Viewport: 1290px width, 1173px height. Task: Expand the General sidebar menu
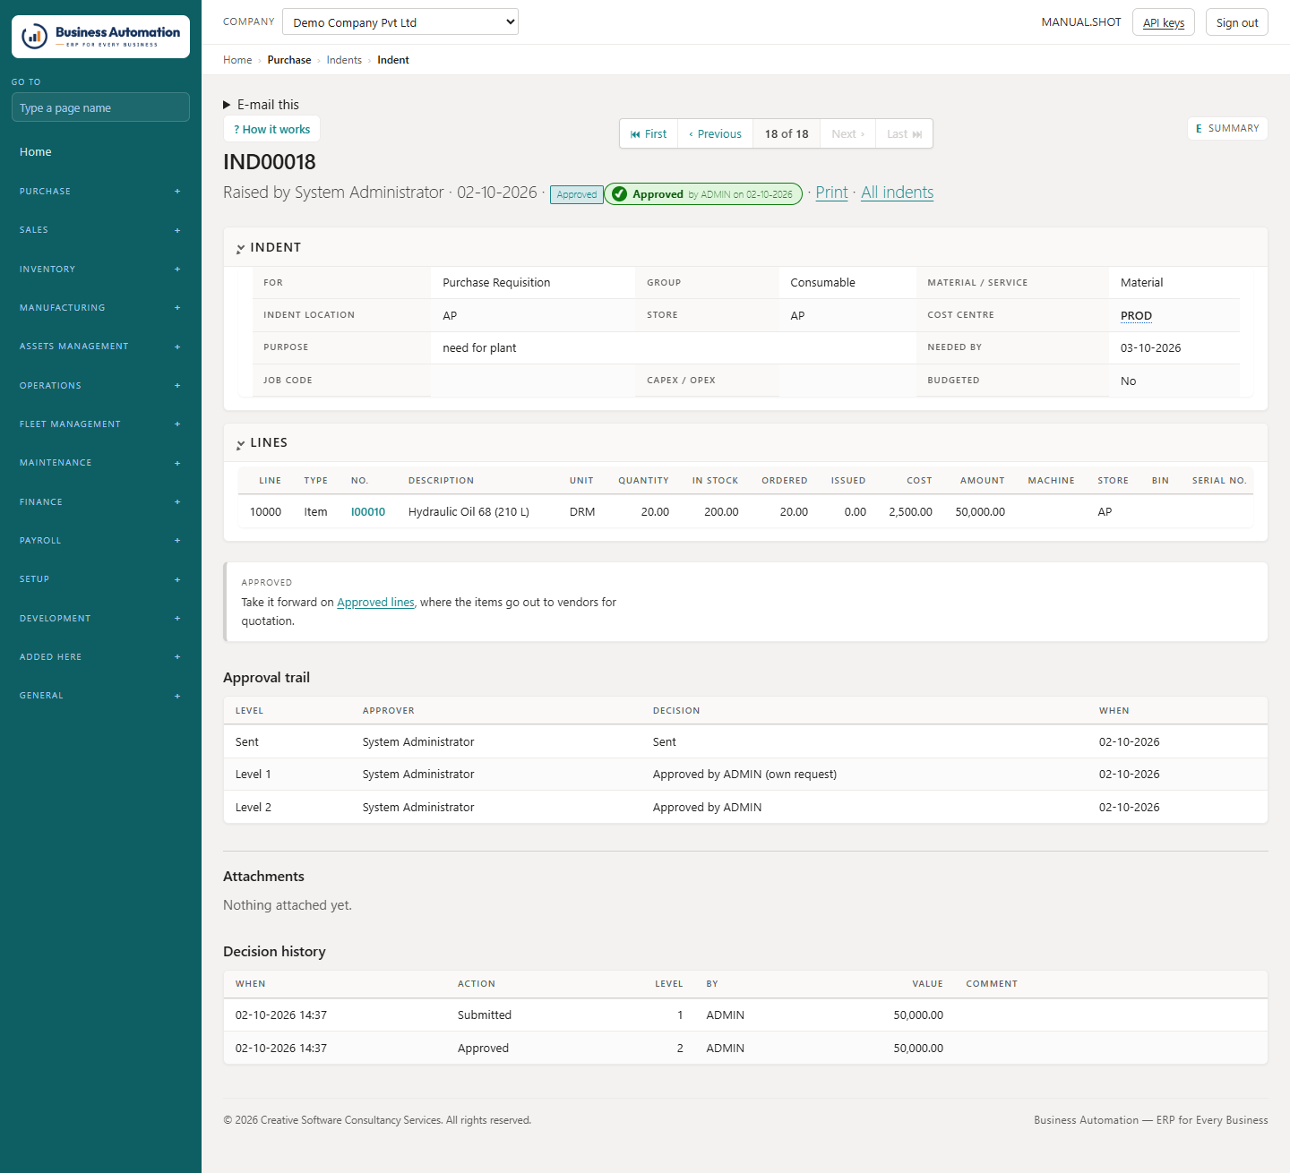100,696
